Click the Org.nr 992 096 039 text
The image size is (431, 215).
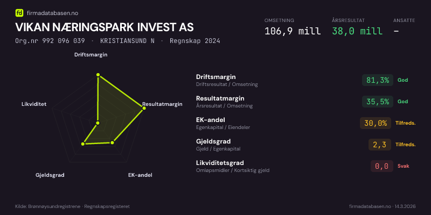[x=50, y=41]
